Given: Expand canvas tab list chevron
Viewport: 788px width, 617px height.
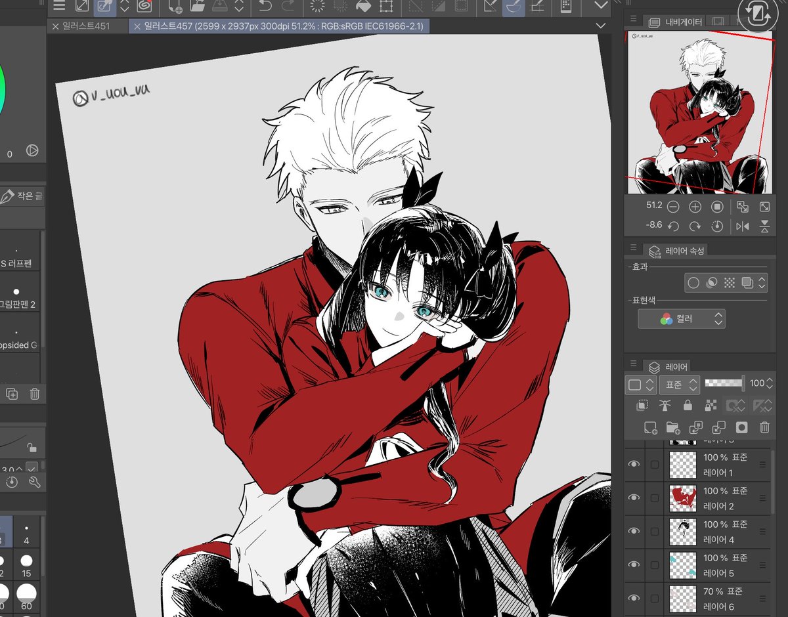Looking at the screenshot, I should pos(600,26).
